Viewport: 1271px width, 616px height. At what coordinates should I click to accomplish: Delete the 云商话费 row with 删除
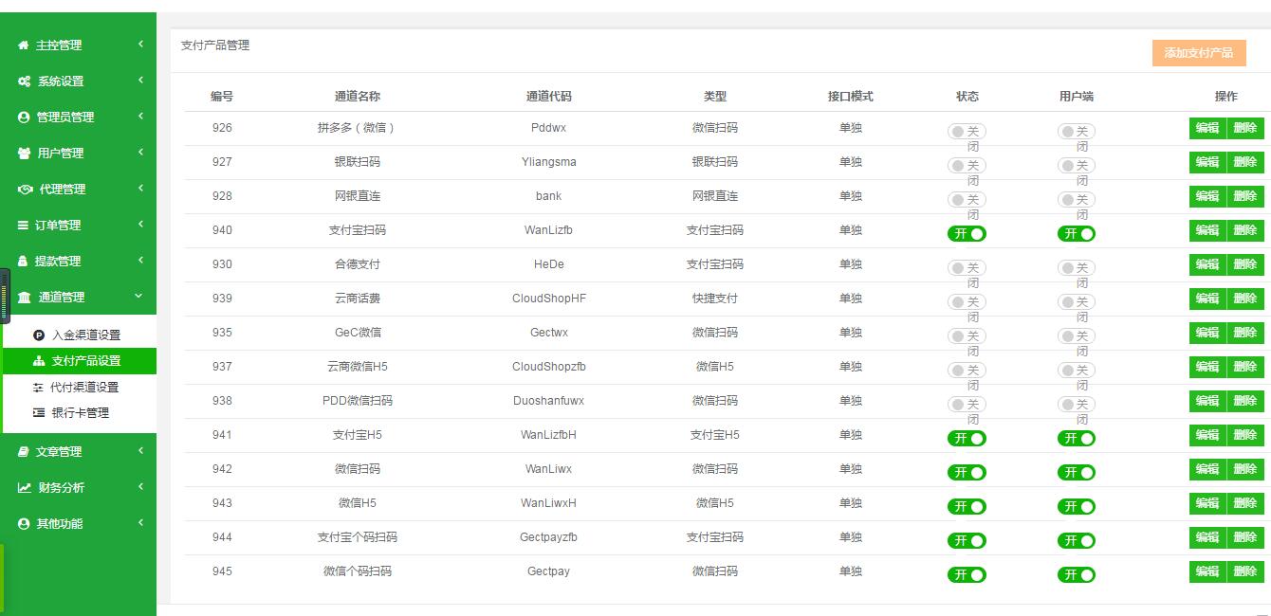[1244, 299]
